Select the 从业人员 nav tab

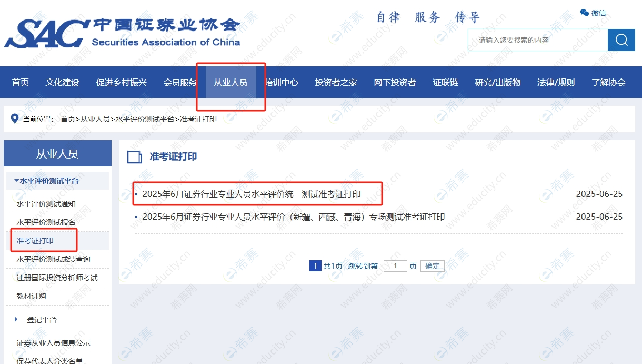[x=230, y=82]
